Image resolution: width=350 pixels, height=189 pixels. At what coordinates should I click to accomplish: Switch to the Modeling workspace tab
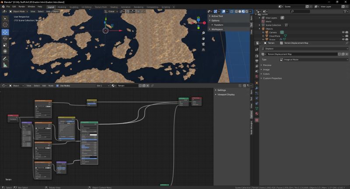(x=62, y=7)
